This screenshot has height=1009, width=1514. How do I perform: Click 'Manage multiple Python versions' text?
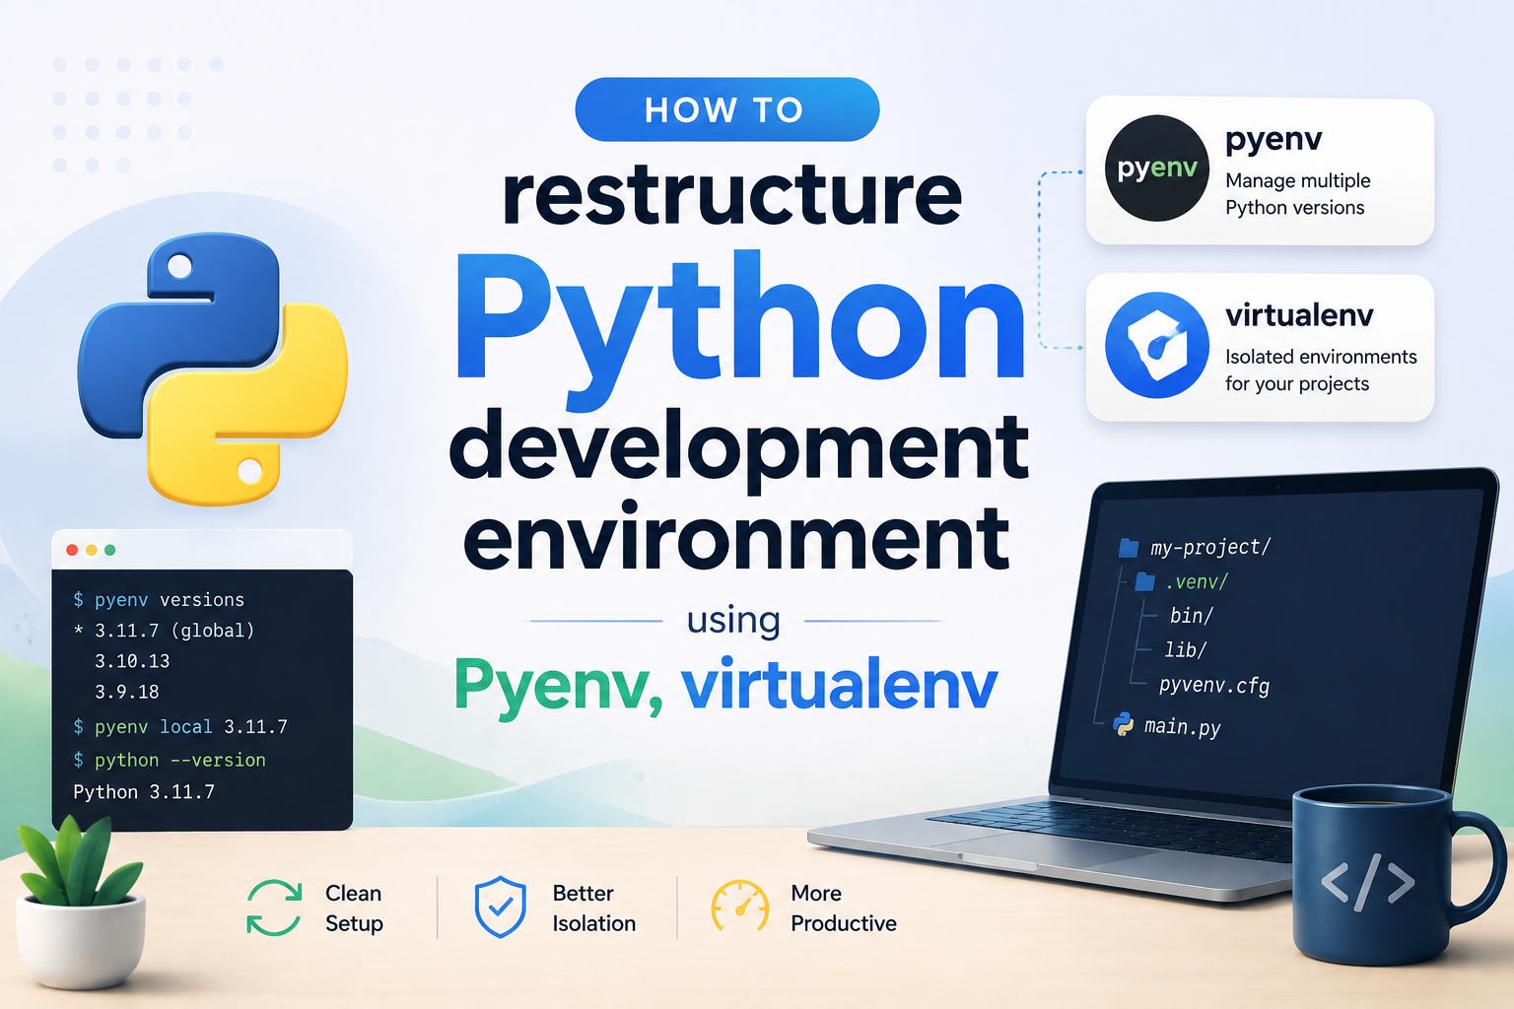tap(1298, 194)
